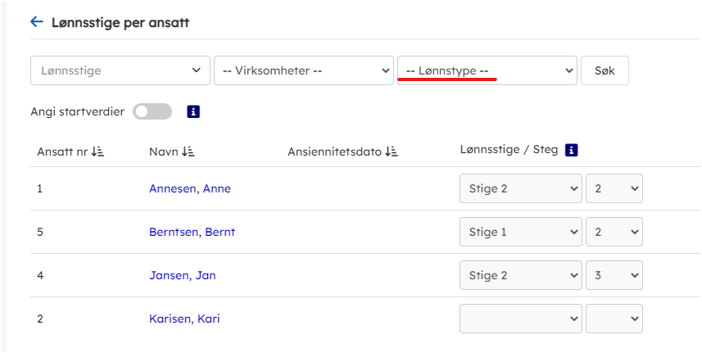Sort by Navn using sort icon
This screenshot has width=702, height=353.
coord(188,152)
